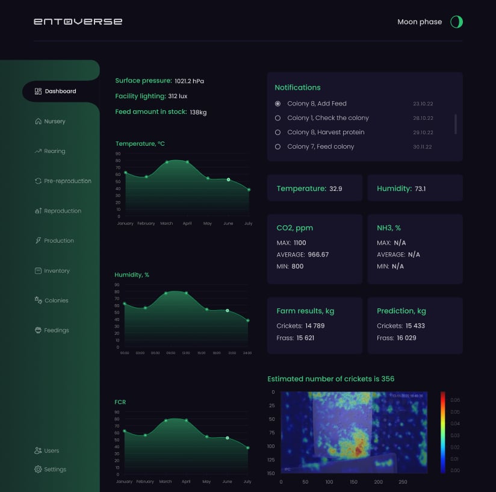The image size is (496, 492).
Task: Go to the Reproduction section
Action: point(58,211)
